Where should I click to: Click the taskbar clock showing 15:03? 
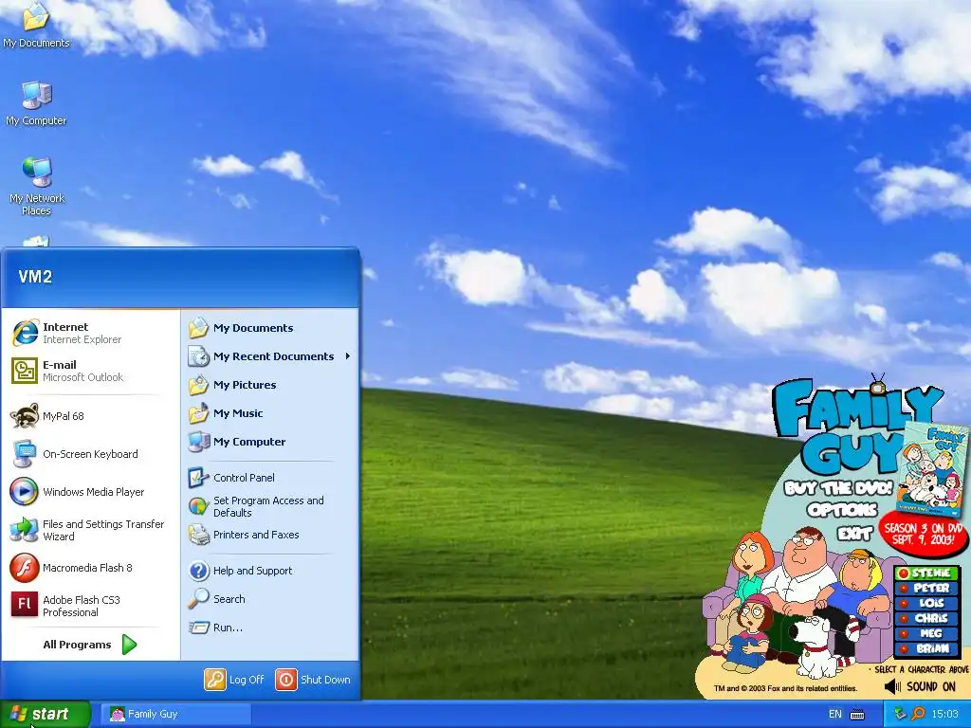pos(944,715)
